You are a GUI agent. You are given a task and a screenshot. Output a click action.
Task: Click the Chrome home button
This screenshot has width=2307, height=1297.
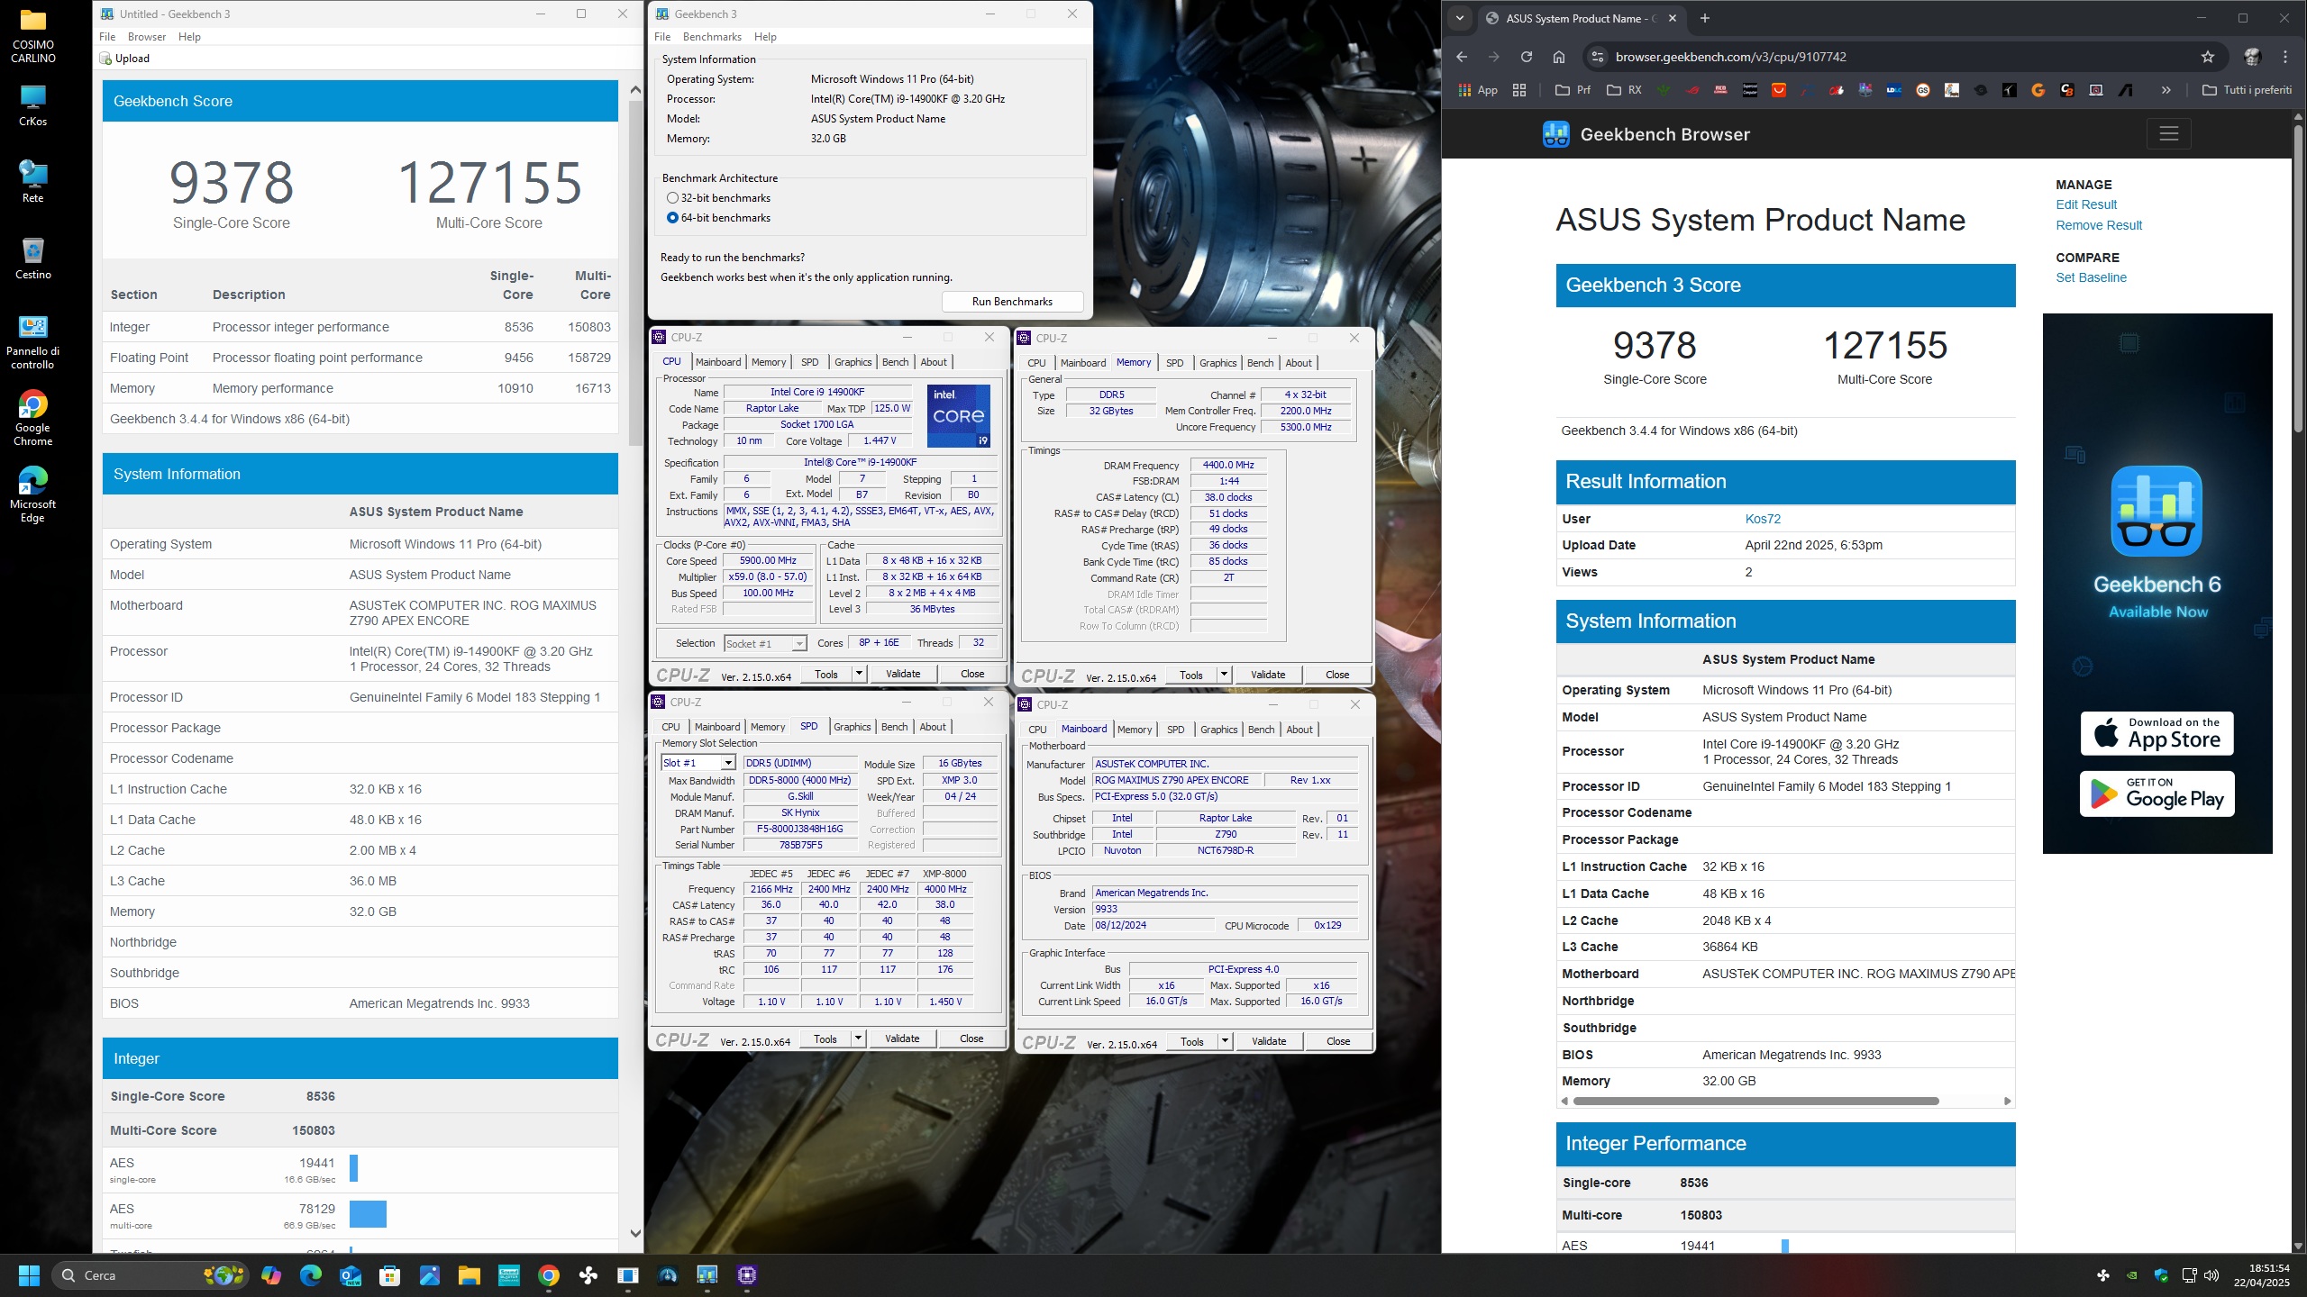click(1558, 57)
